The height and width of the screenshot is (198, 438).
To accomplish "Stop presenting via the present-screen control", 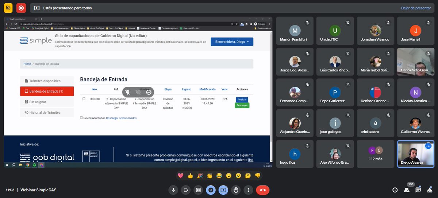I will click(223, 190).
